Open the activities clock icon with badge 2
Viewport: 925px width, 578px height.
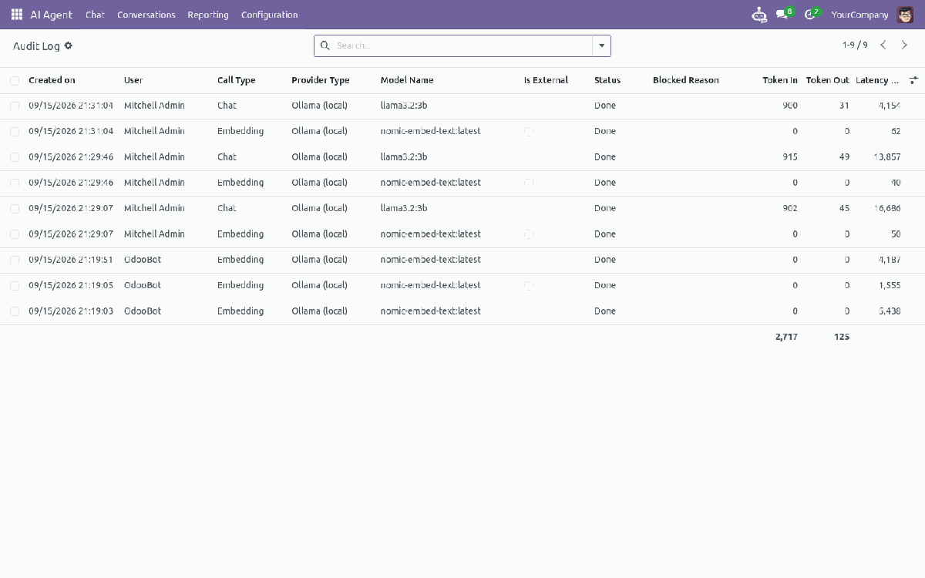click(x=812, y=14)
